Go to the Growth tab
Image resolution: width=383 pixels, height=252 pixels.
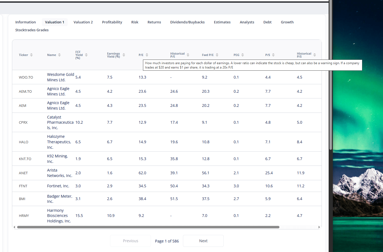(x=287, y=22)
